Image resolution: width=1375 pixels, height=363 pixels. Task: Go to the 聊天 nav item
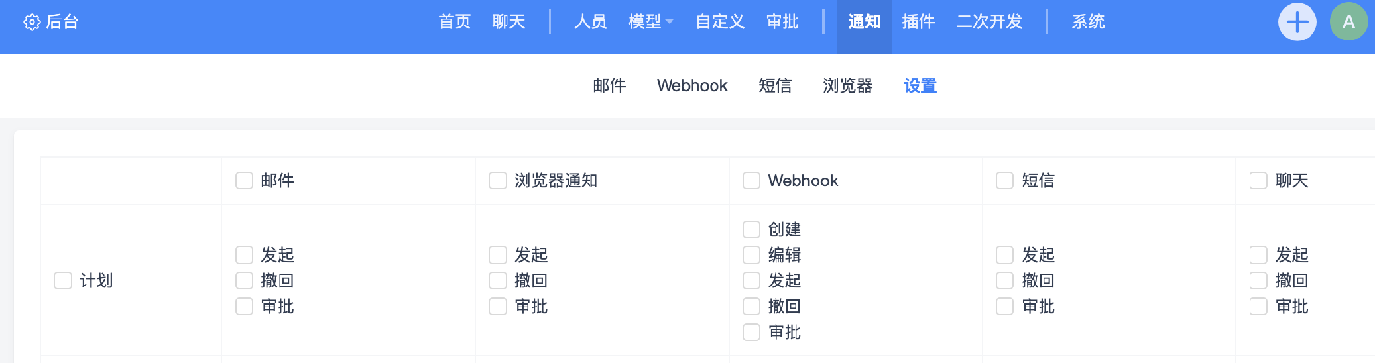508,22
